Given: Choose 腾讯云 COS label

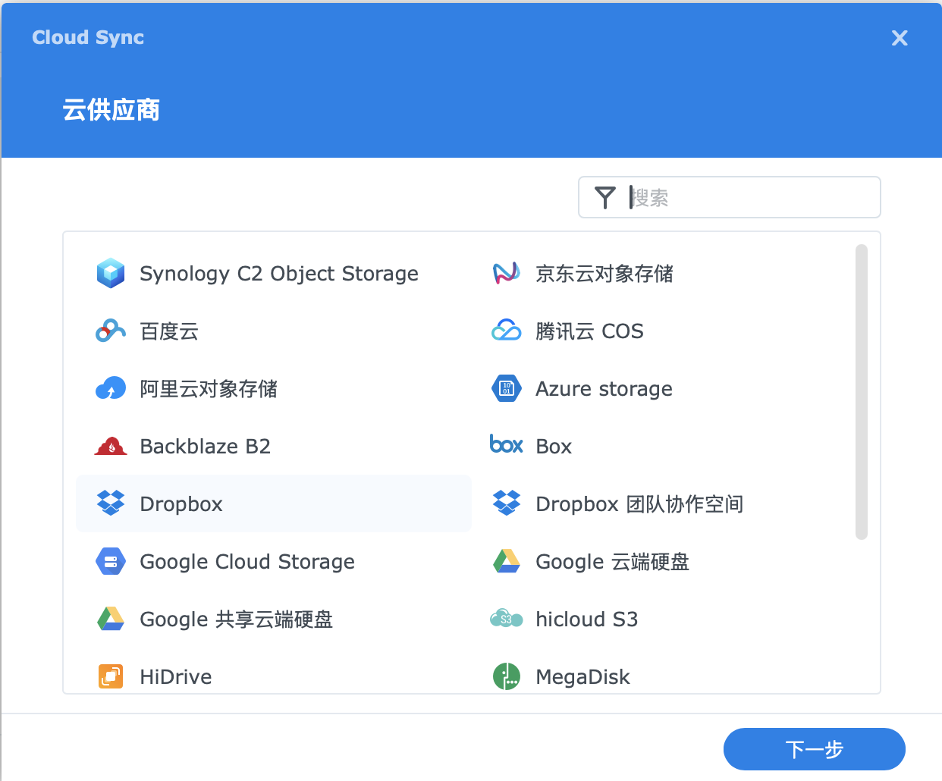Looking at the screenshot, I should click(589, 331).
